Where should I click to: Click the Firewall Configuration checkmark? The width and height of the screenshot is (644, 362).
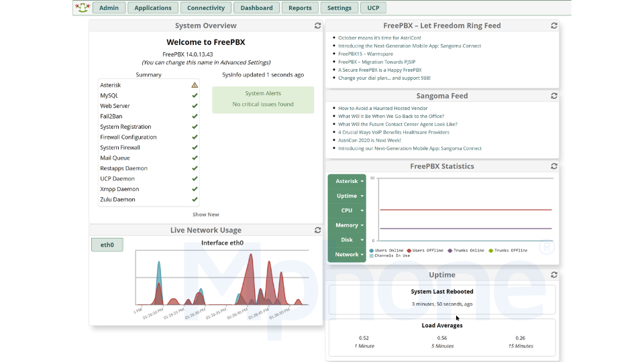[x=195, y=137]
